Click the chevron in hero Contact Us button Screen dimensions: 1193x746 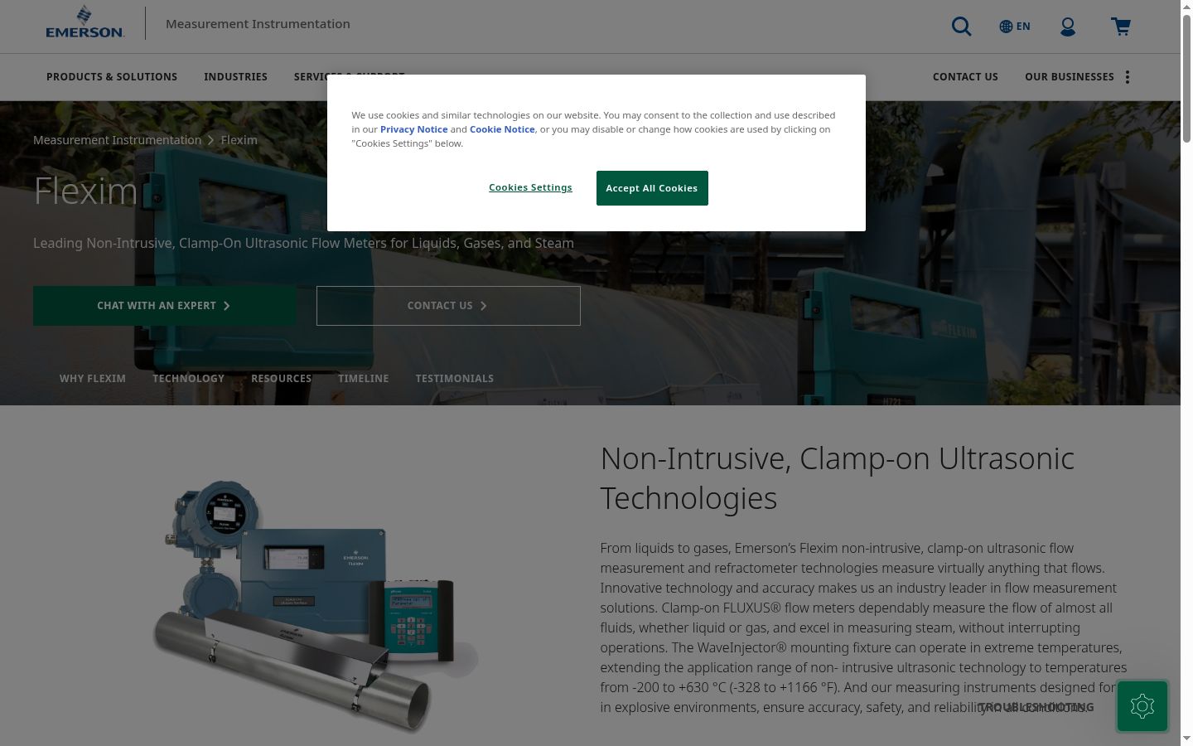tap(484, 306)
